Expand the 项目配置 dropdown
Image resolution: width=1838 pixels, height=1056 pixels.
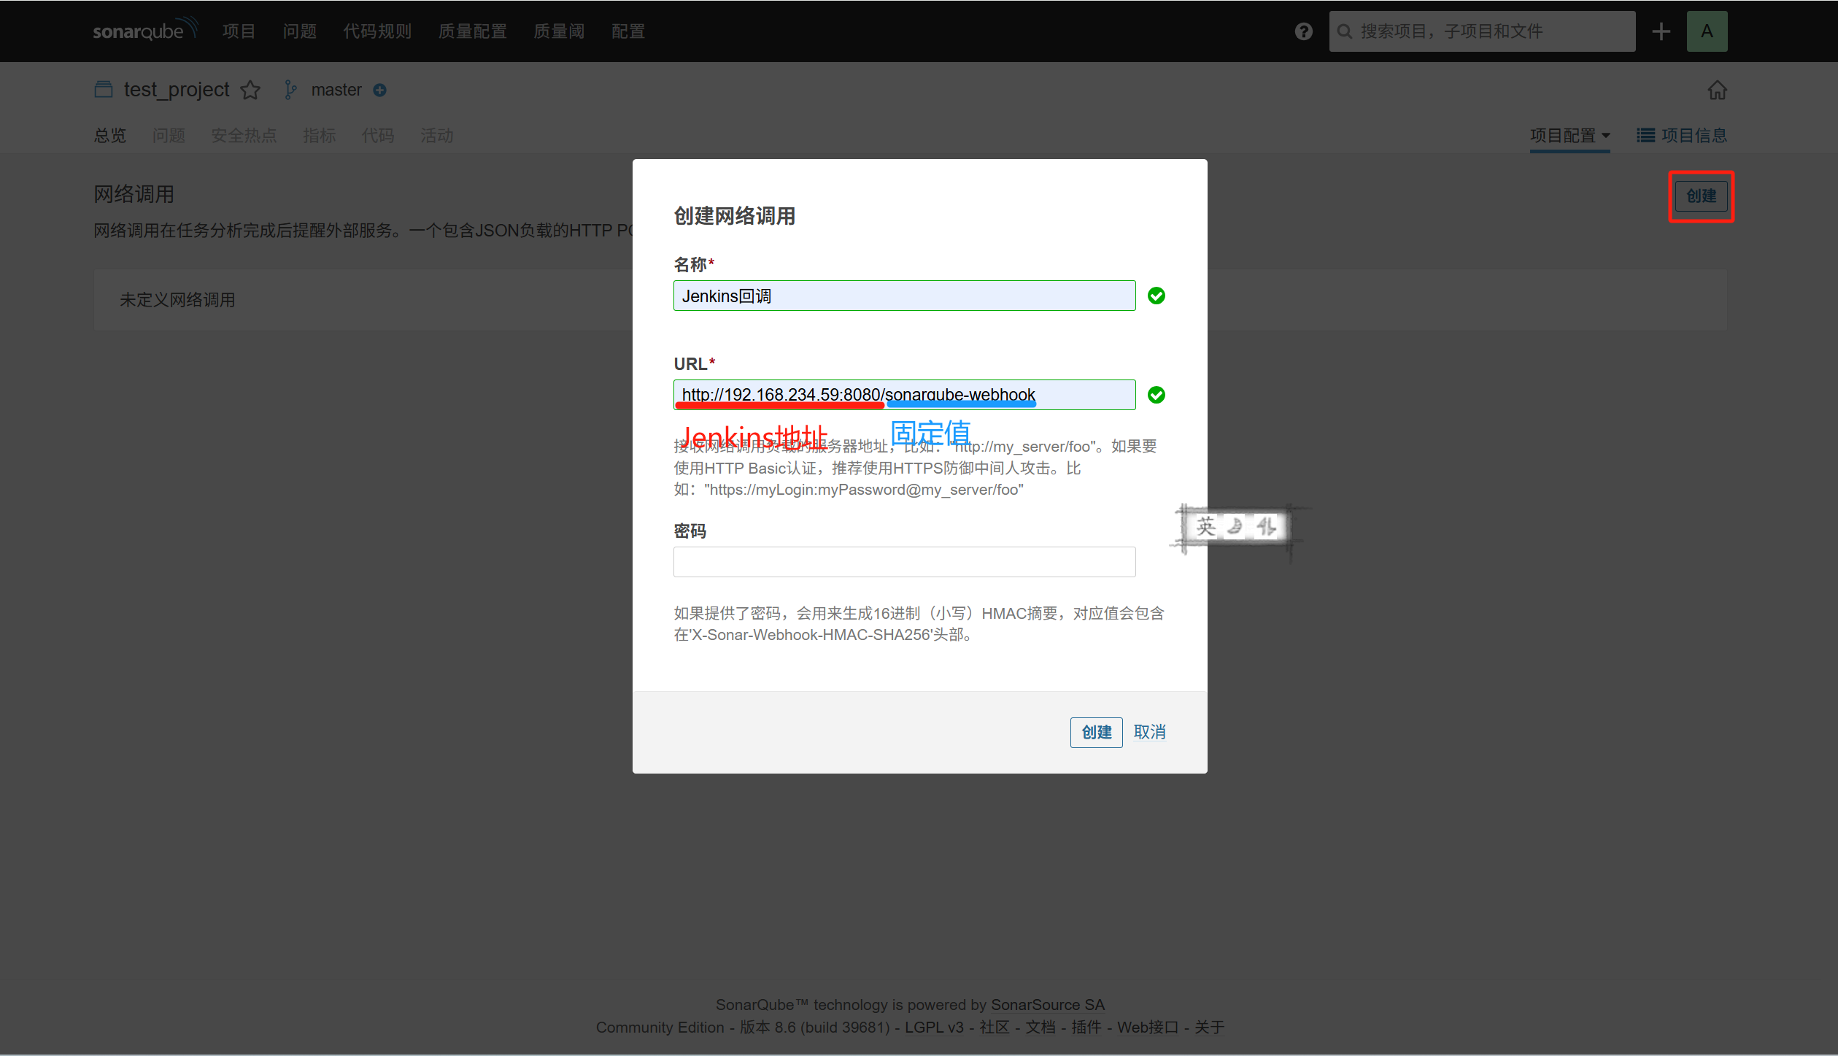[x=1569, y=136]
